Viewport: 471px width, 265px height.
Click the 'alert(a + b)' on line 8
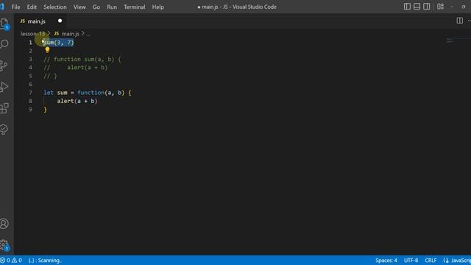77,101
